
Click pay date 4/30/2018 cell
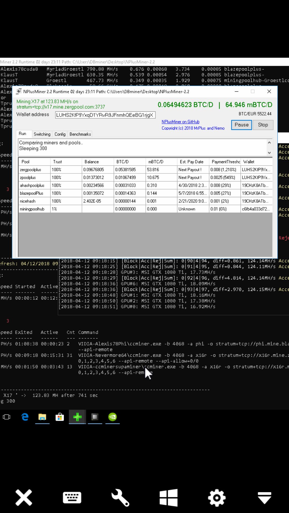pyautogui.click(x=193, y=185)
